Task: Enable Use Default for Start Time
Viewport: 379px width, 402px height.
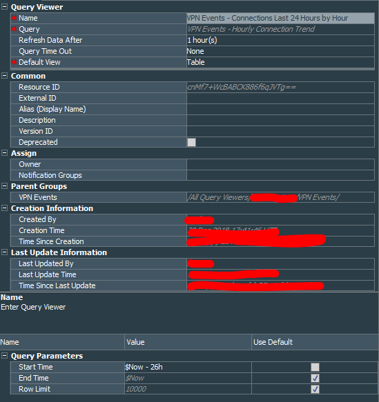Action: pos(315,367)
